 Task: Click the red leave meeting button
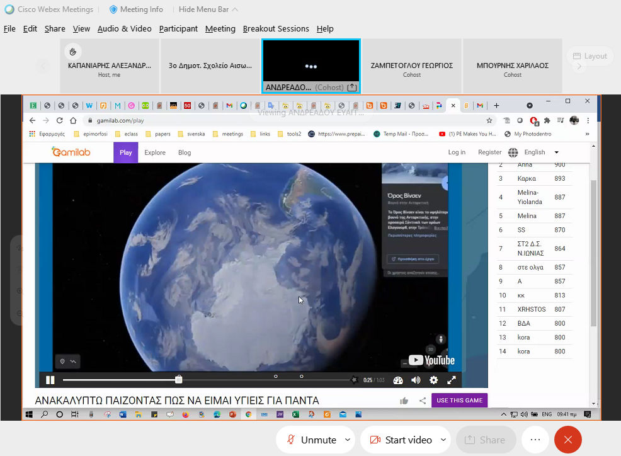click(567, 440)
